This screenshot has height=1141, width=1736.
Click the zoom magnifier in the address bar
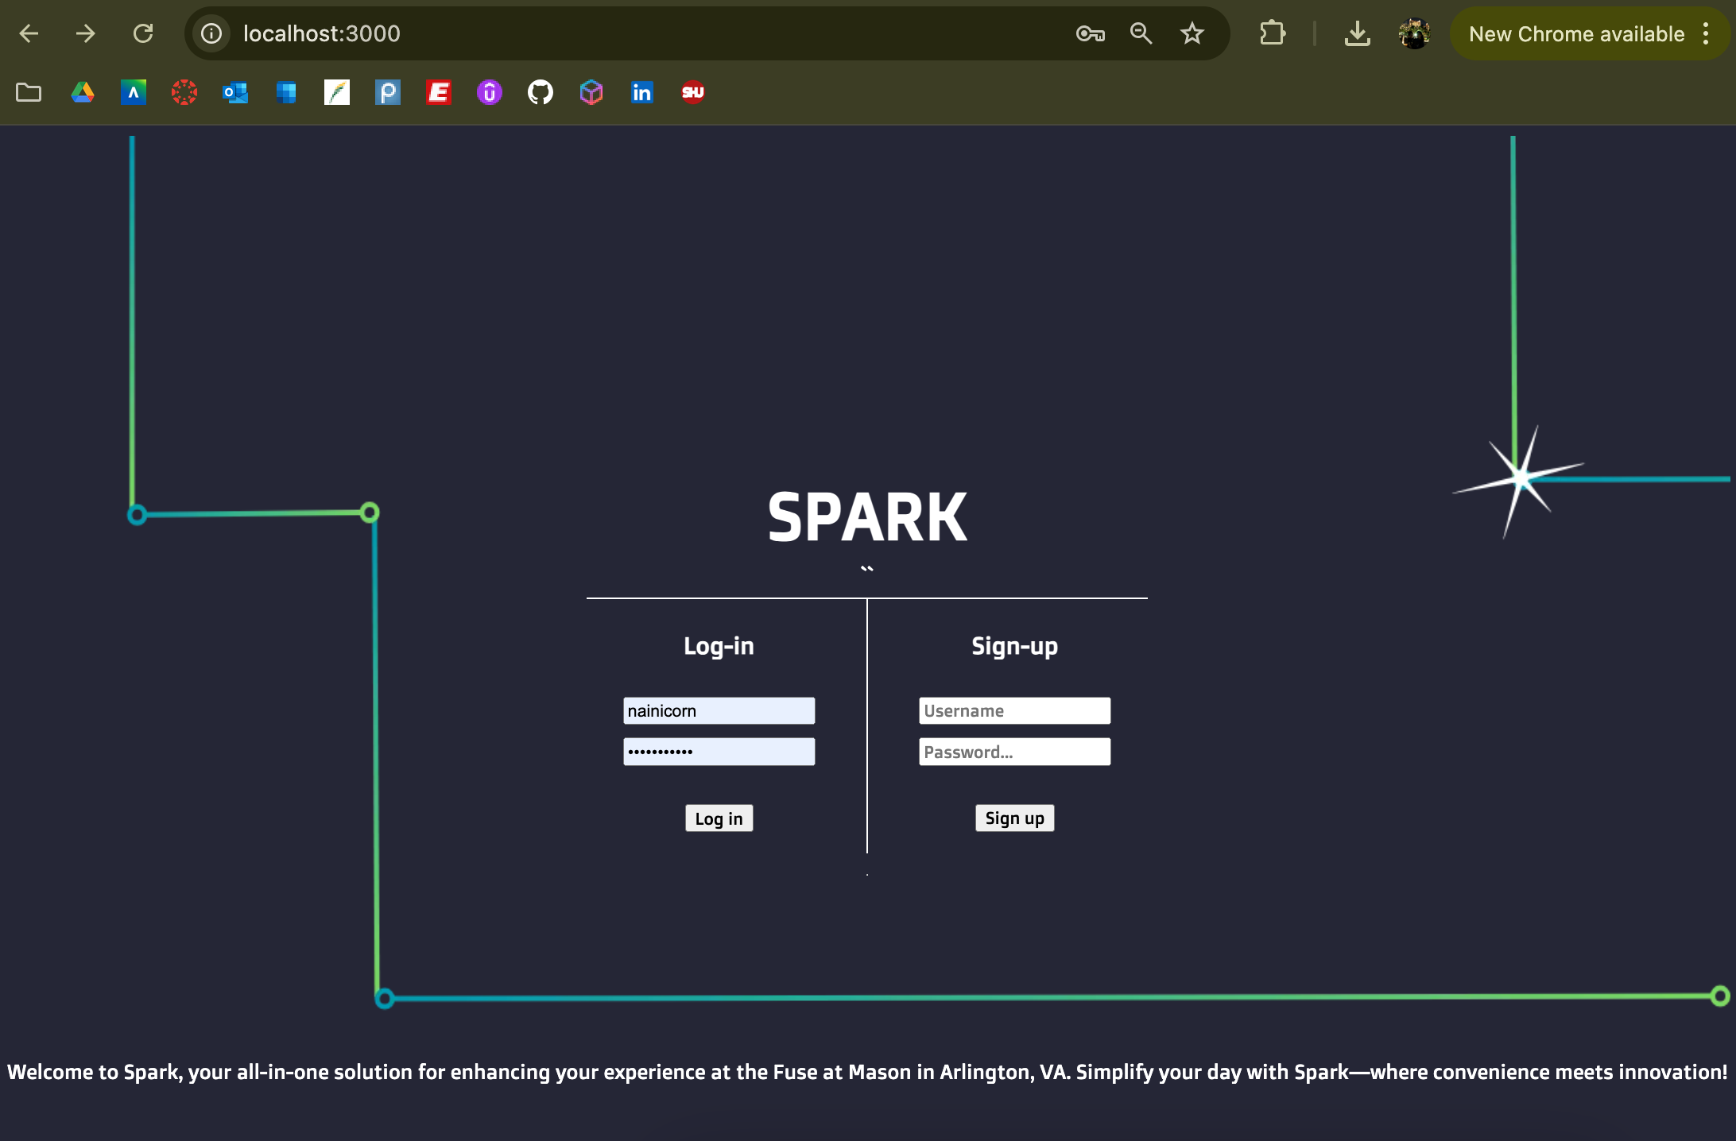1141,33
